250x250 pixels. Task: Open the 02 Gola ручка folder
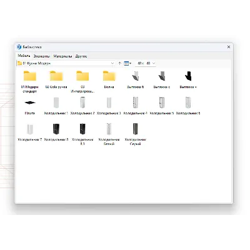point(56,80)
